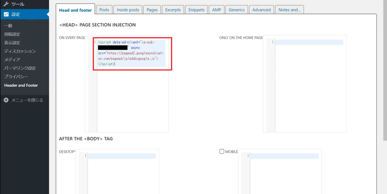Viewport: 387px width, 194px height.
Task: Switch to the Notes and... tab
Action: point(290,10)
